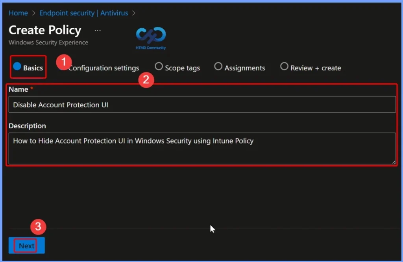The height and width of the screenshot is (262, 403).
Task: Click the red callout number 2
Action: click(146, 80)
